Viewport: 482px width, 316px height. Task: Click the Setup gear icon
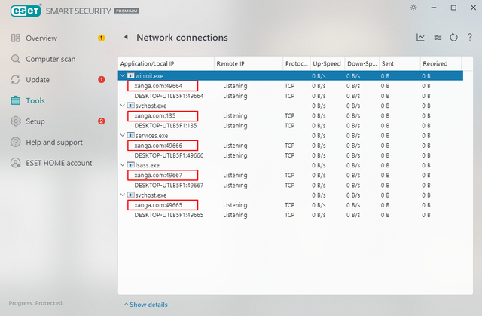pos(15,121)
